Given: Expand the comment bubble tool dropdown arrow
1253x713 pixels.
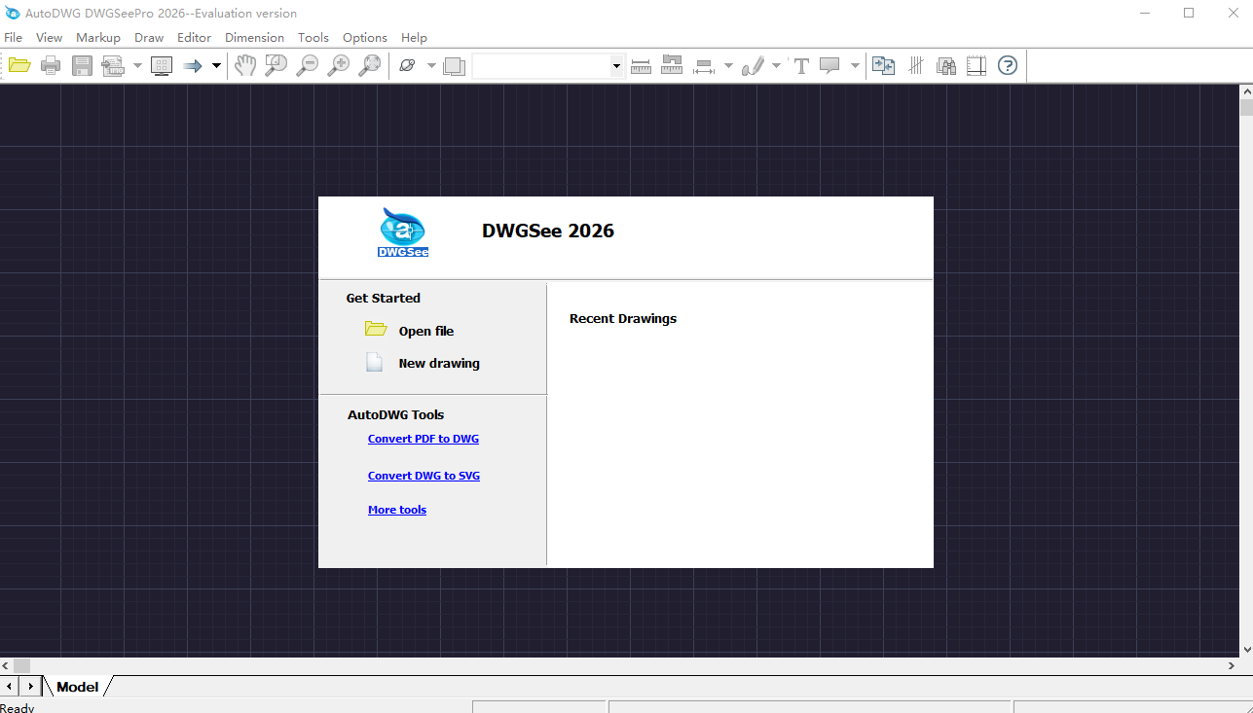Looking at the screenshot, I should (x=855, y=66).
